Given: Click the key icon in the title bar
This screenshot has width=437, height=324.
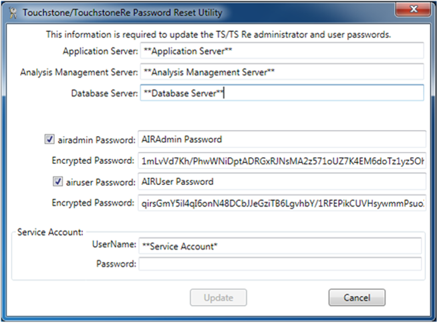Looking at the screenshot, I should tap(13, 13).
